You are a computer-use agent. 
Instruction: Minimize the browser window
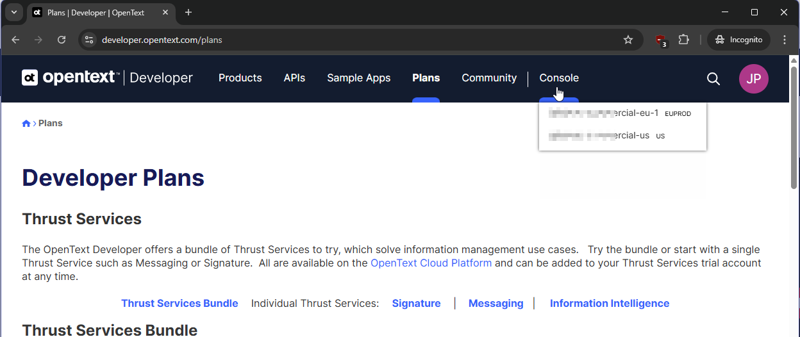(725, 12)
